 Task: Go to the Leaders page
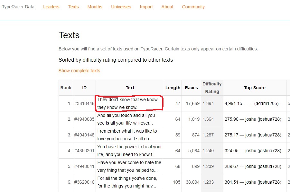point(51,7)
